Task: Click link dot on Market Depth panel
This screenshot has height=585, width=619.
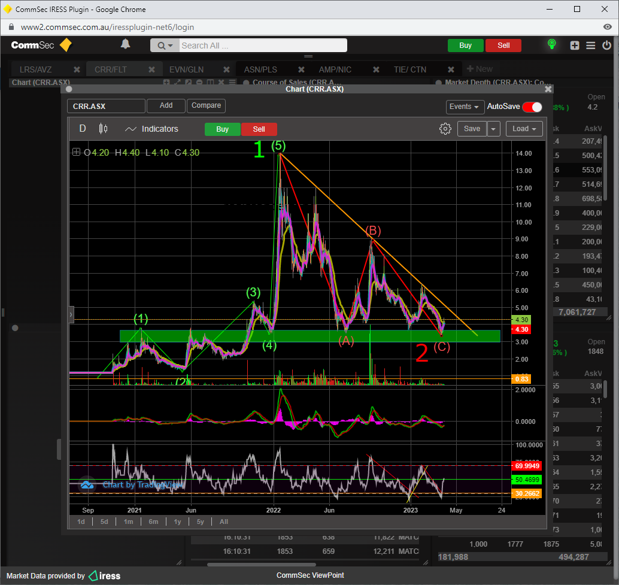Action: [x=439, y=83]
